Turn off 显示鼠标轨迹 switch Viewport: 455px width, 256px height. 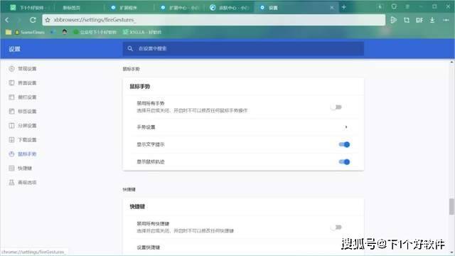click(344, 161)
